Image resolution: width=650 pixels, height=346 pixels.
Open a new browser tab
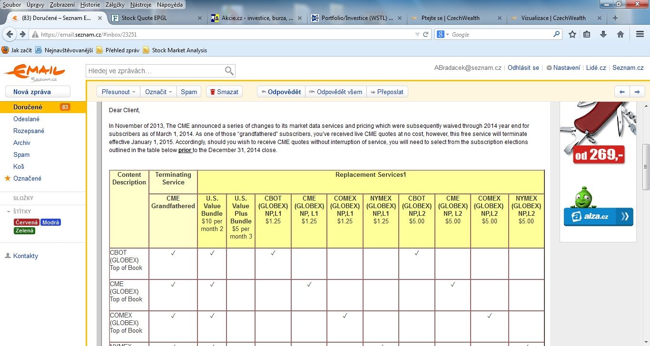click(x=615, y=18)
